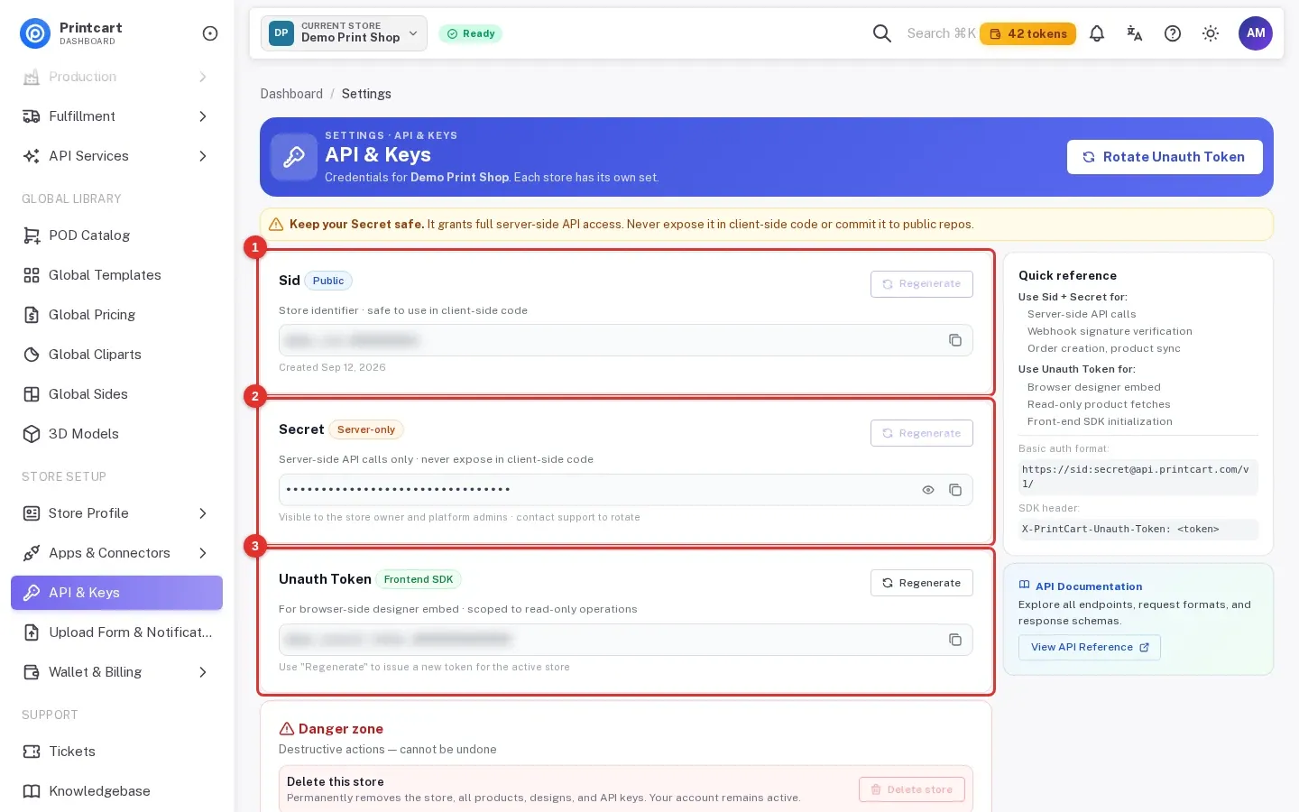Click the Delete store button
Viewport: 1299px width, 812px height.
912,789
